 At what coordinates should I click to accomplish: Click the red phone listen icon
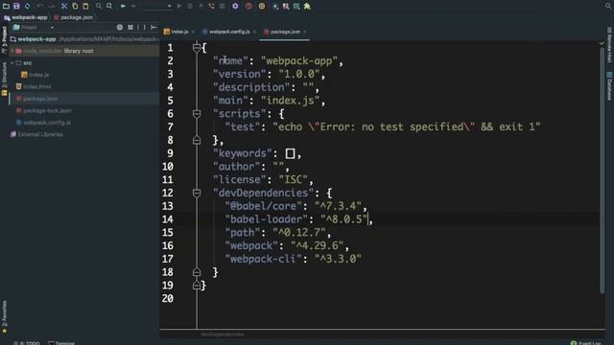(211, 7)
